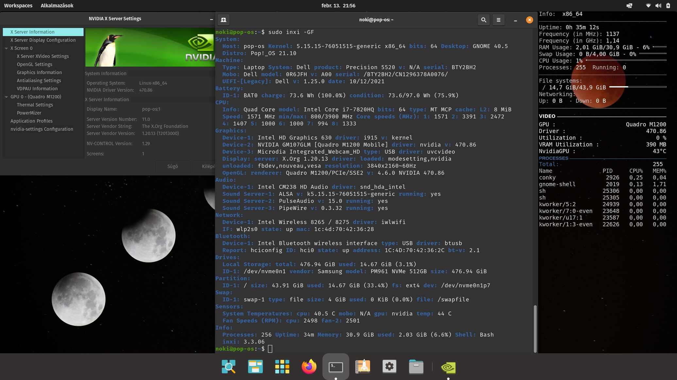677x380 pixels.
Task: Open VDPAU Information page
Action: 37,89
